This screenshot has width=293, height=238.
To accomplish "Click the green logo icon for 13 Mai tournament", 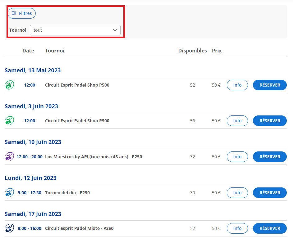I will [x=9, y=85].
